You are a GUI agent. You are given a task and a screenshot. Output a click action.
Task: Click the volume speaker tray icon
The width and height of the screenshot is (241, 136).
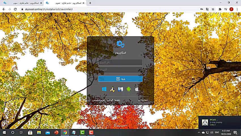(x=212, y=133)
